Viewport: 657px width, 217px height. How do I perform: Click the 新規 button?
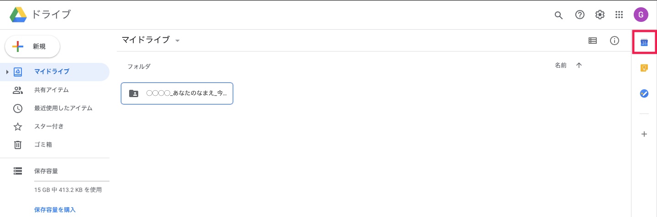click(x=32, y=46)
